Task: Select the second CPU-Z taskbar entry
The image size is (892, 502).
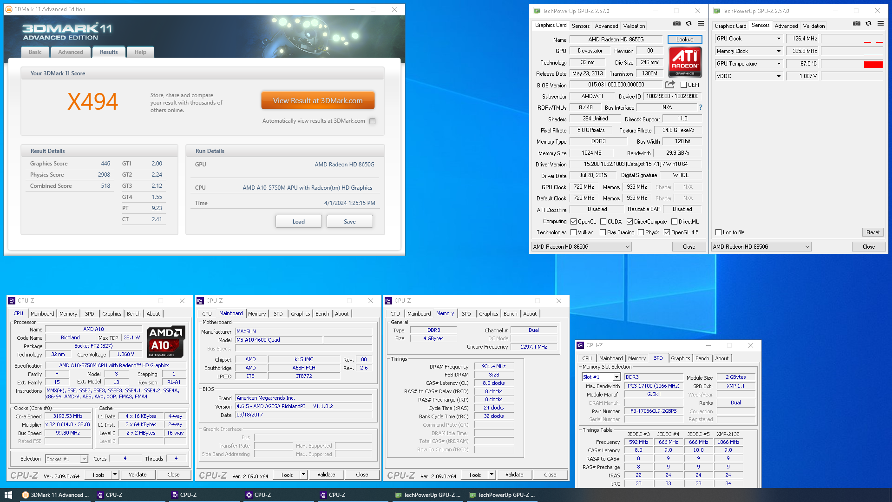Action: pos(204,495)
